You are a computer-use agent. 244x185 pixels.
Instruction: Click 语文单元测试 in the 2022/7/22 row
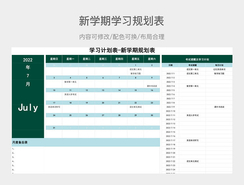pyautogui.click(x=193, y=161)
